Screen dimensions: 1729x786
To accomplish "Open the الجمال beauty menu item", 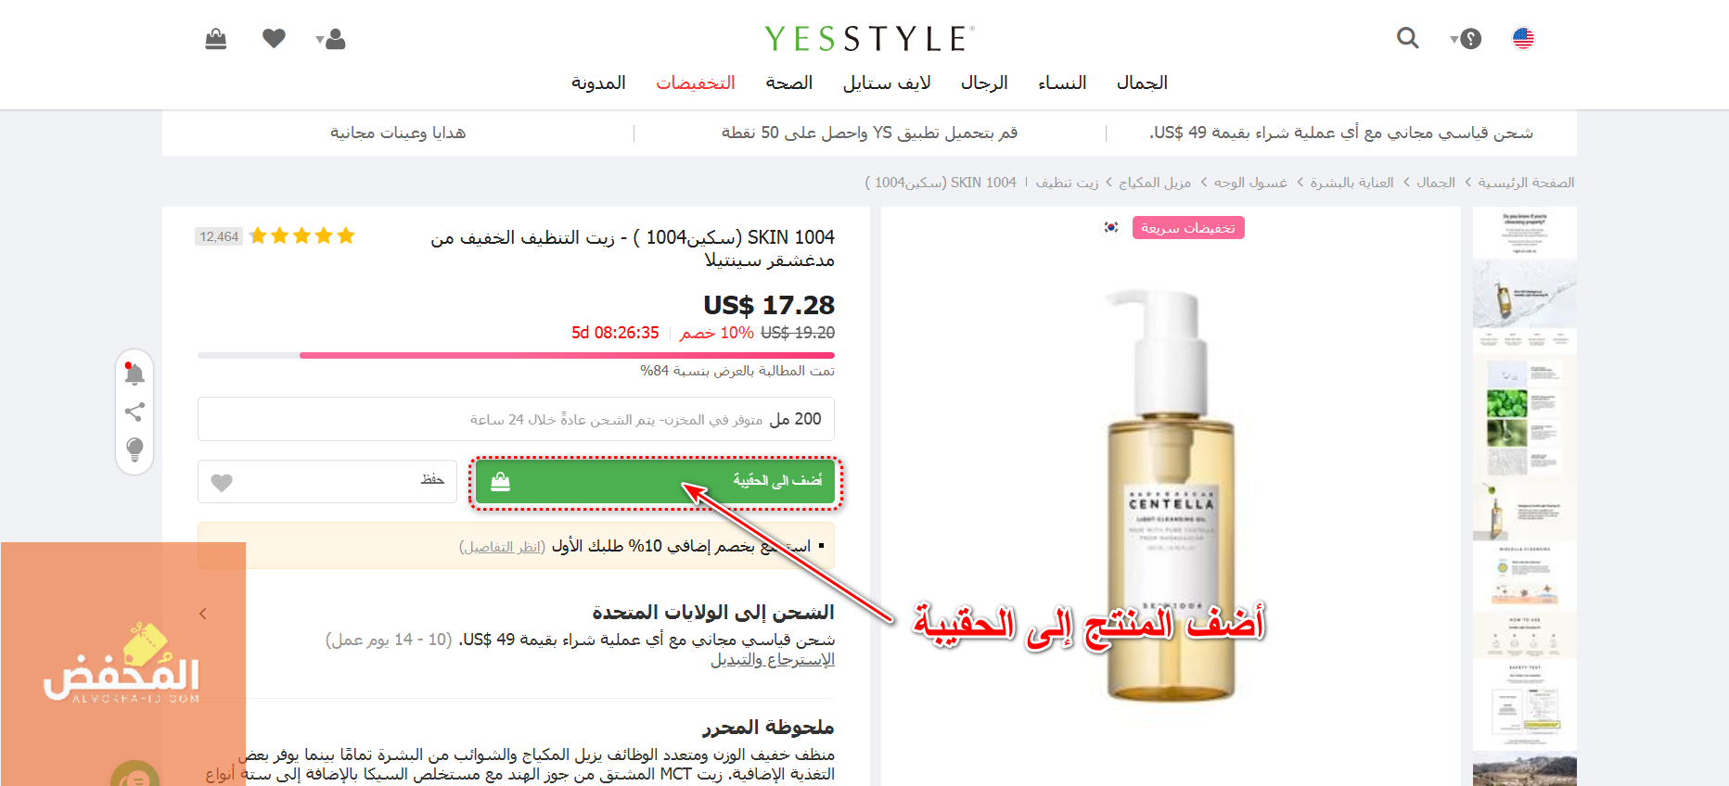I will click(1142, 82).
